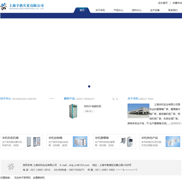Open the 资料中心 navigation item
The image size is (182, 182).
click(x=136, y=10)
